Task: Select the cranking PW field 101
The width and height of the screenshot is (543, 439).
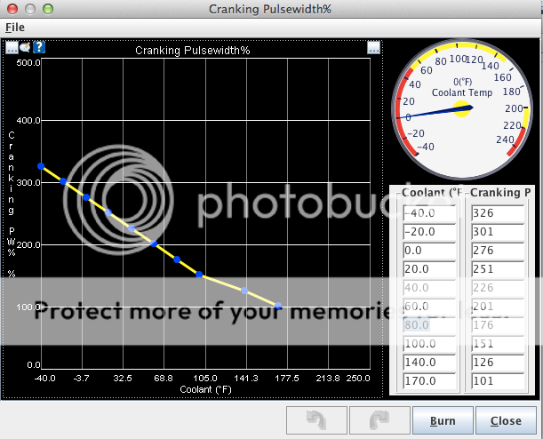Action: pyautogui.click(x=498, y=381)
